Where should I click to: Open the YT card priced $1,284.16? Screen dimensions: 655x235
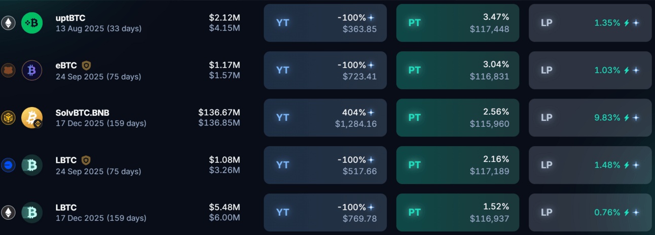click(x=325, y=118)
